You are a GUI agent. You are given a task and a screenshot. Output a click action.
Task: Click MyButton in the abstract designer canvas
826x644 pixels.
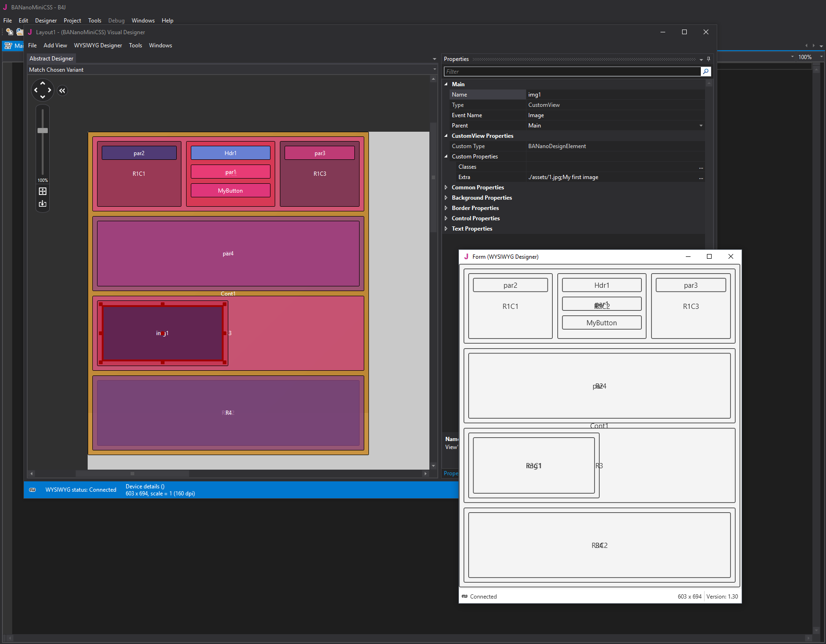pos(230,191)
